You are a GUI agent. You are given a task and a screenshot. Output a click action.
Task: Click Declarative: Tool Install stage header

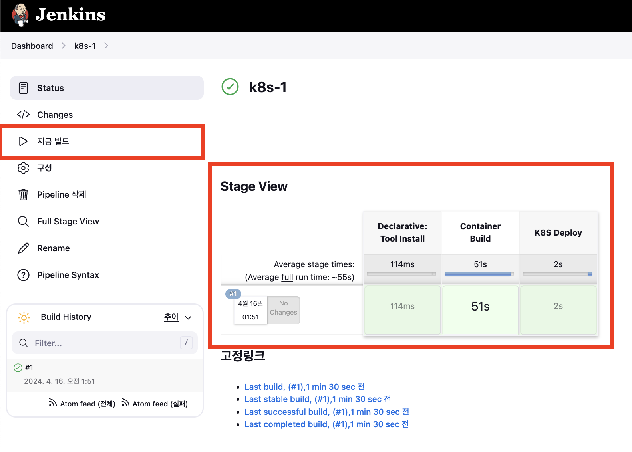402,232
